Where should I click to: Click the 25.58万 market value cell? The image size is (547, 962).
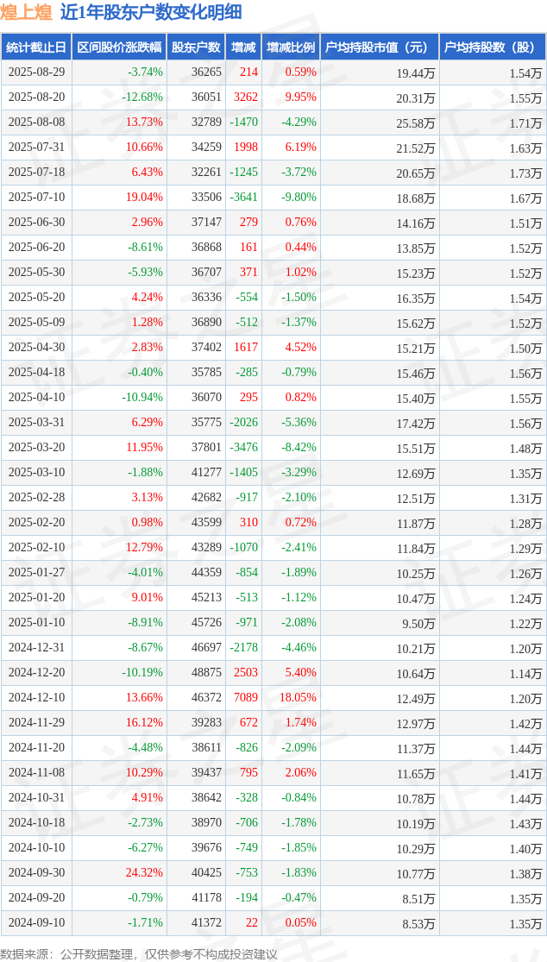tap(416, 123)
